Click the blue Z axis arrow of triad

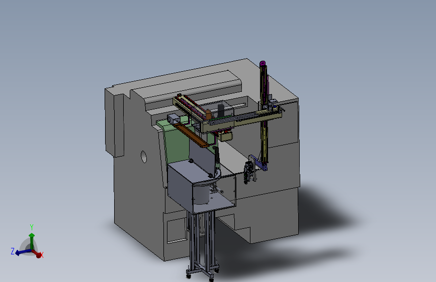click(x=22, y=252)
